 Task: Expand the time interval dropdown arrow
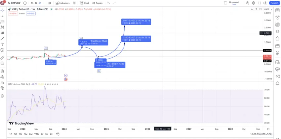tap(44, 3)
